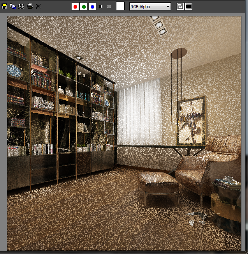This screenshot has width=248, height=254.
Task: Clone the rendered frame window
Action: pos(21,6)
